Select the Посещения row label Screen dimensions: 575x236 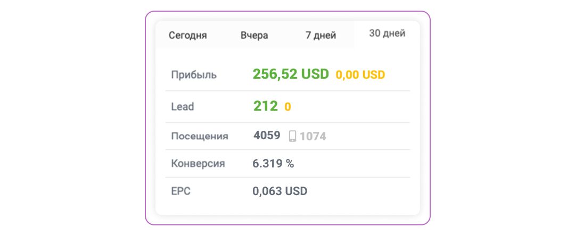click(x=200, y=136)
